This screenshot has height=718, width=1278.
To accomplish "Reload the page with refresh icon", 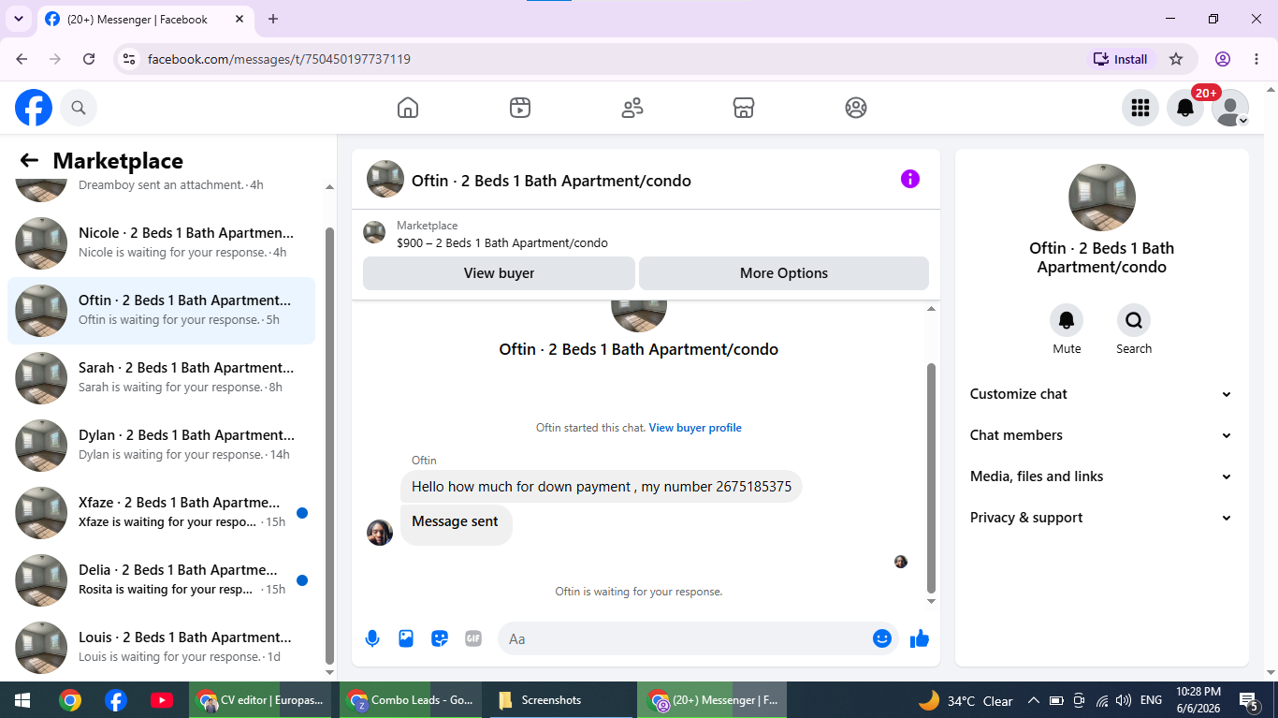I will pos(89,59).
